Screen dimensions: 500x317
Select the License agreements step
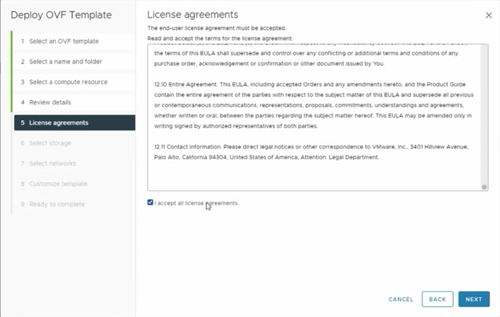click(58, 123)
